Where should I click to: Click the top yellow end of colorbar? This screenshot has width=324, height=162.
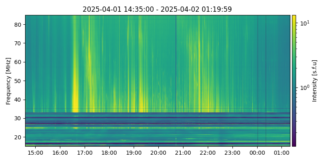294,17
